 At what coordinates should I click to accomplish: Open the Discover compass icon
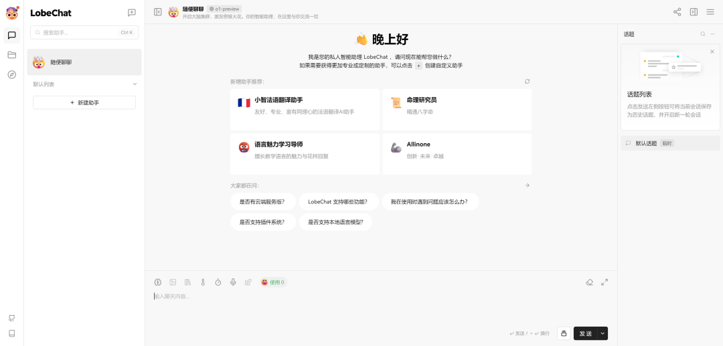coord(12,75)
